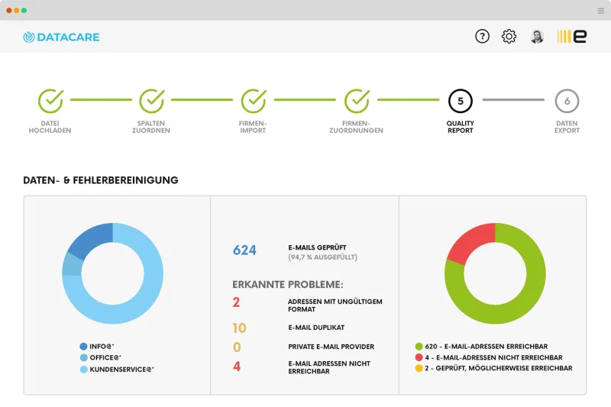Screen dimensions: 611x407
Task: Click the green 620 erreichbar legend dot
Action: pos(419,346)
